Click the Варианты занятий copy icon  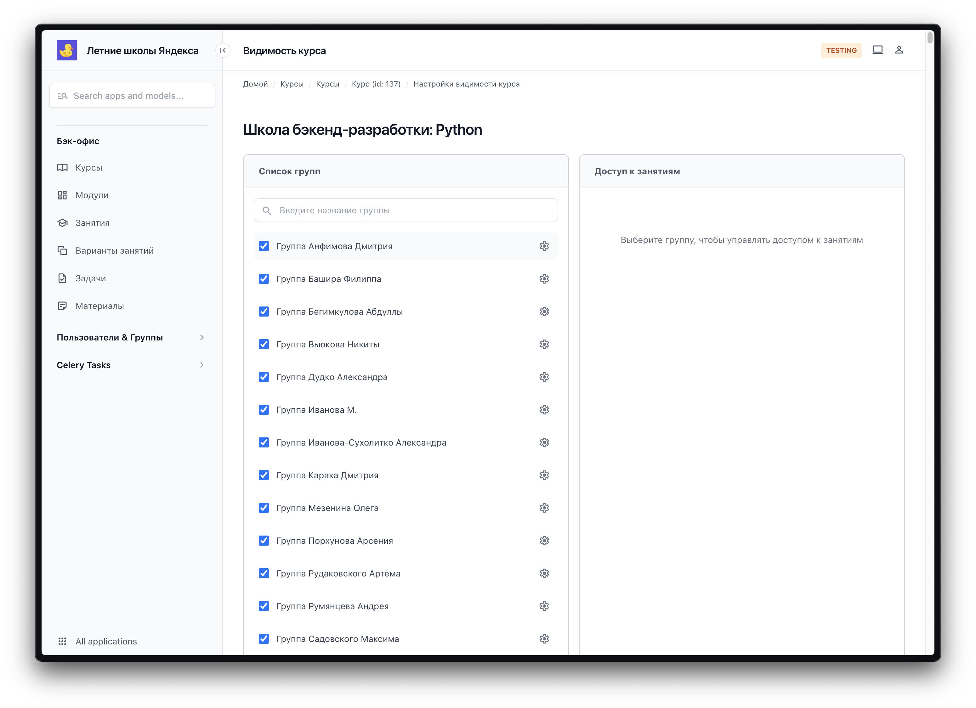coord(62,250)
